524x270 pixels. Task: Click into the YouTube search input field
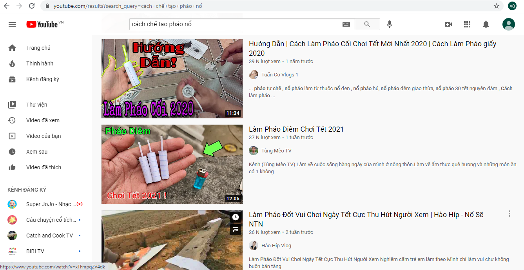tap(236, 24)
